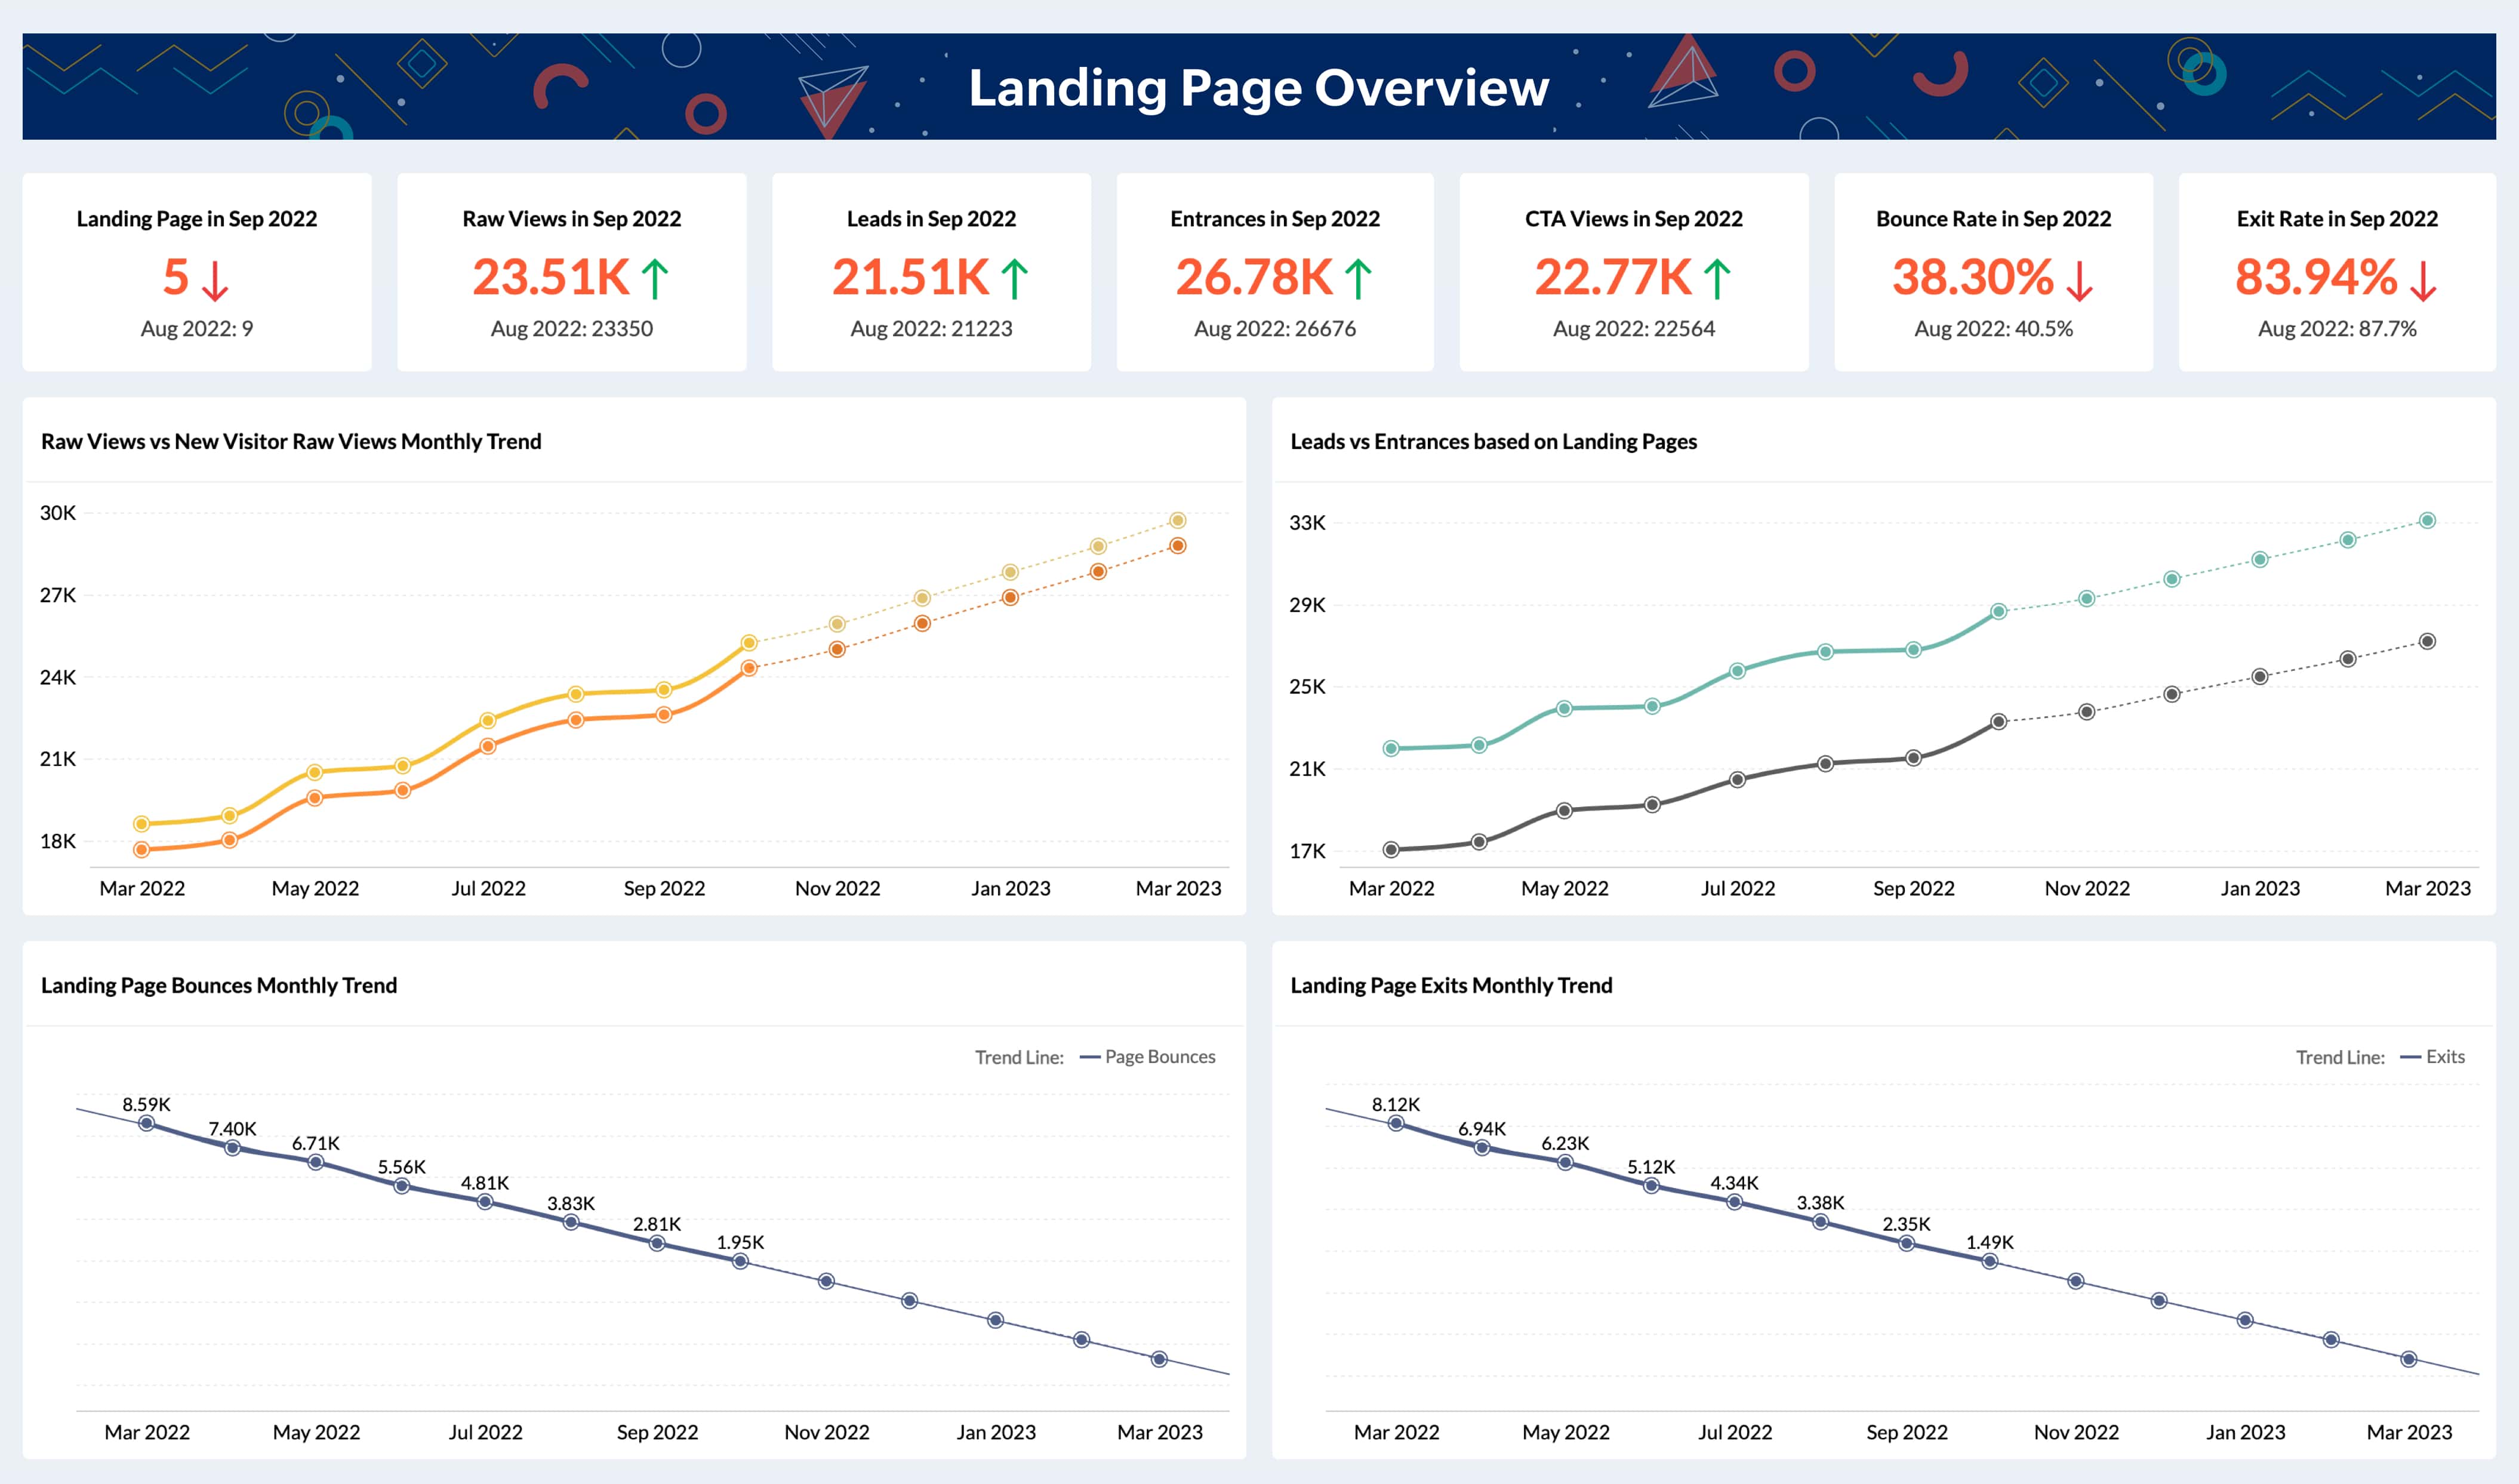Click the 3.83K bounce data point
Image resolution: width=2519 pixels, height=1484 pixels.
point(571,1222)
